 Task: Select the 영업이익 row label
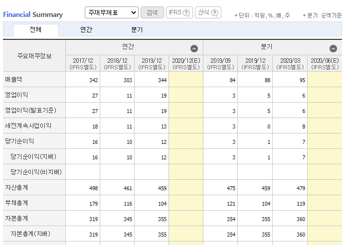point(16,95)
